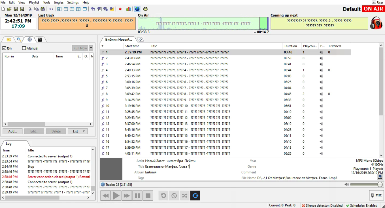The width and height of the screenshot is (385, 208).
Task: Paste tracks using the clipboard toolbar icon
Action: pyautogui.click(x=43, y=9)
